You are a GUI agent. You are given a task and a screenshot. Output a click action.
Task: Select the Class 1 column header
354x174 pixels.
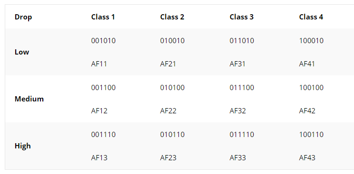[x=103, y=17]
